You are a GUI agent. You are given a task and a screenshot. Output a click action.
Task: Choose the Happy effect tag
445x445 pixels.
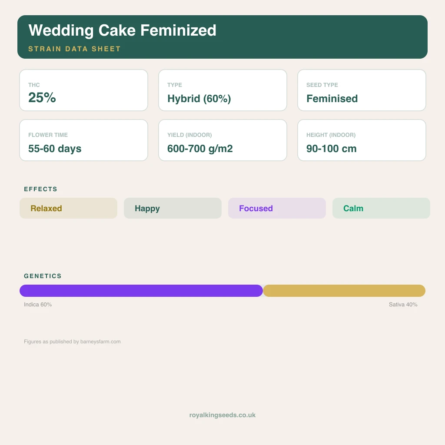[173, 208]
